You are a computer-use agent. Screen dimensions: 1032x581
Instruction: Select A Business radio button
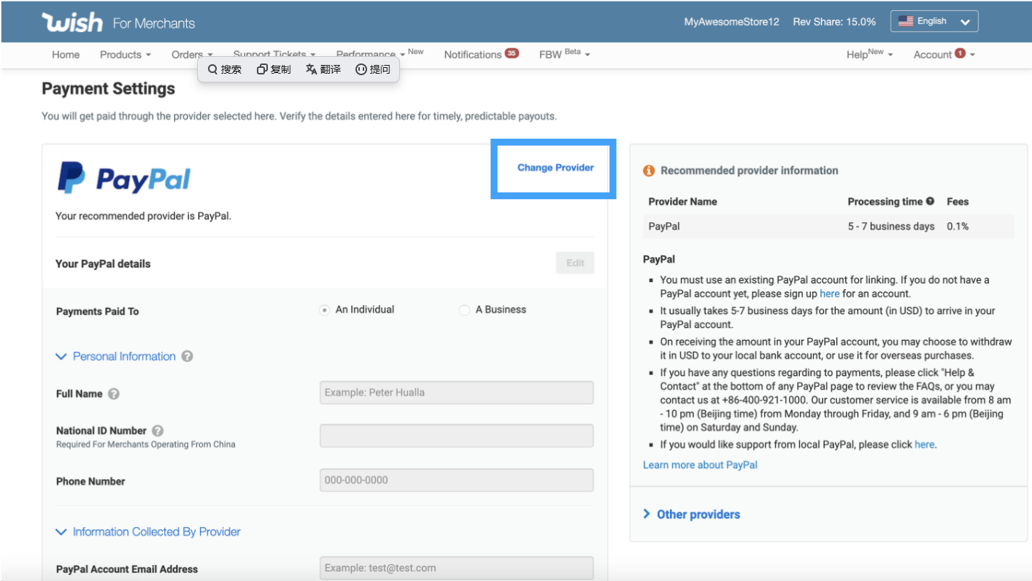pyautogui.click(x=464, y=310)
